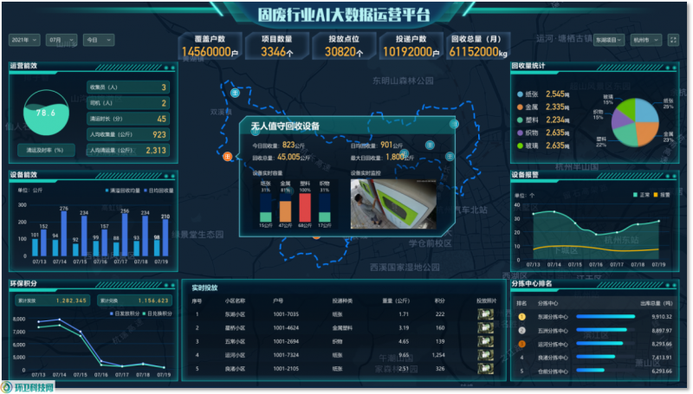Click the blue 纸张 slice of pie chart
Image resolution: width=693 pixels, height=394 pixels.
pyautogui.click(x=646, y=111)
